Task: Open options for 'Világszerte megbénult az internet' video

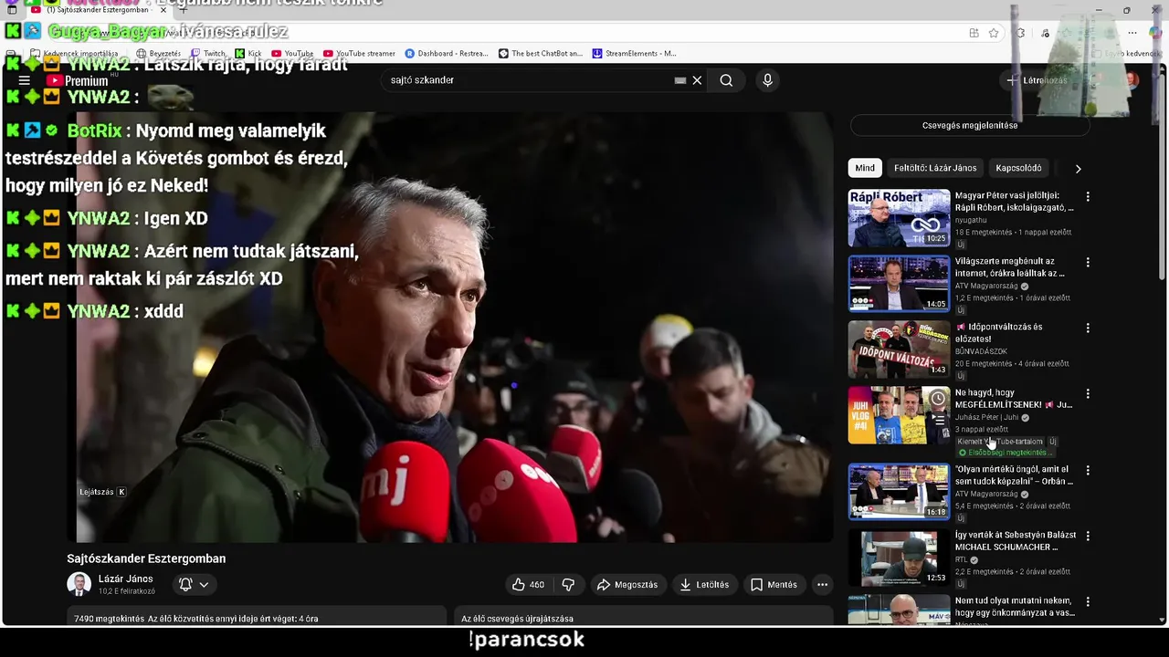Action: point(1087,262)
